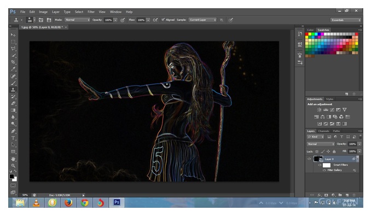This screenshot has width=372, height=216.
Task: Select the Horizontal Type tool
Action: click(x=13, y=138)
